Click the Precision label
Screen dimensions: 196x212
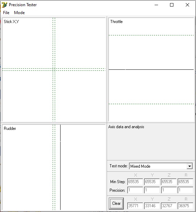(117, 190)
